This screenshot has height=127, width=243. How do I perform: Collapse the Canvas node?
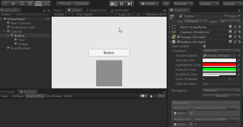pyautogui.click(x=4, y=32)
